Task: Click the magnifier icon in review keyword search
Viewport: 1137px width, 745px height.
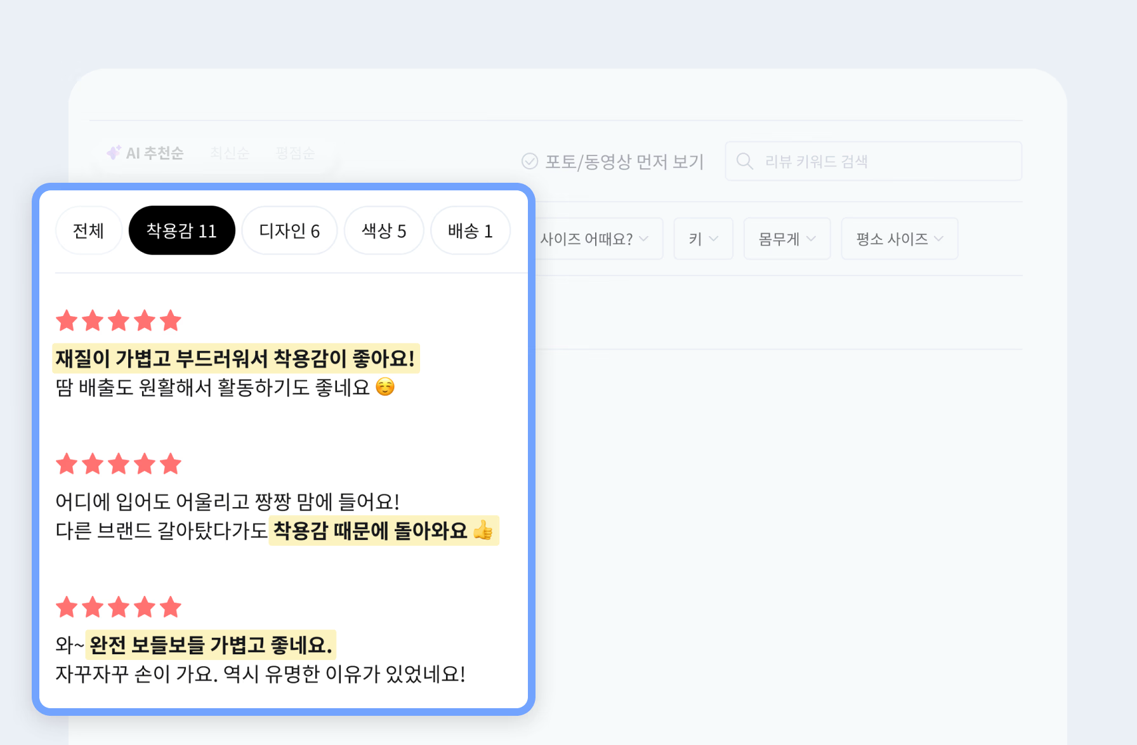Action: [745, 161]
